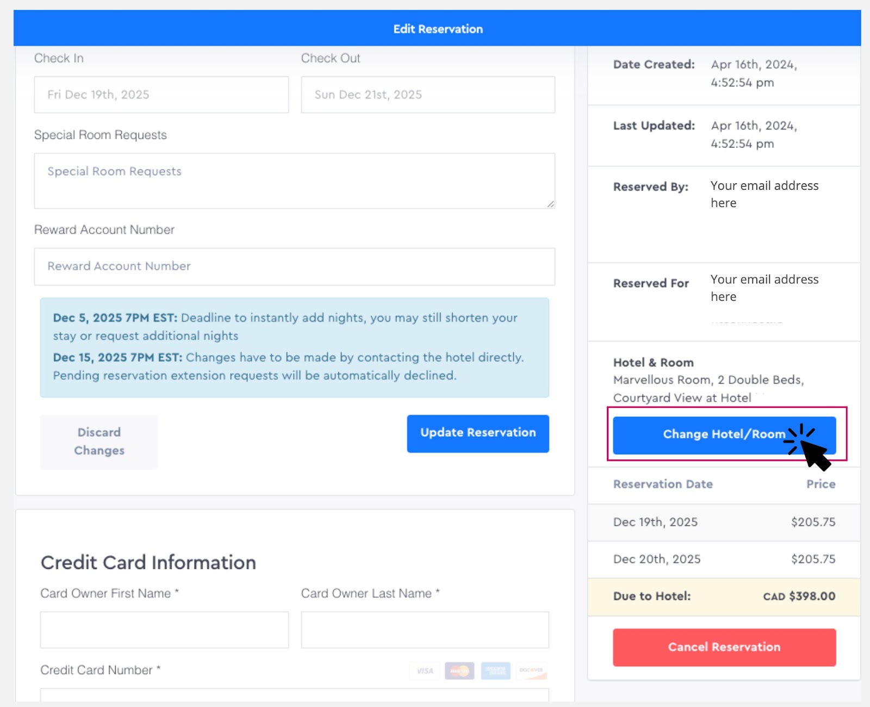Click the Reward Account Number input
This screenshot has width=870, height=707.
294,266
